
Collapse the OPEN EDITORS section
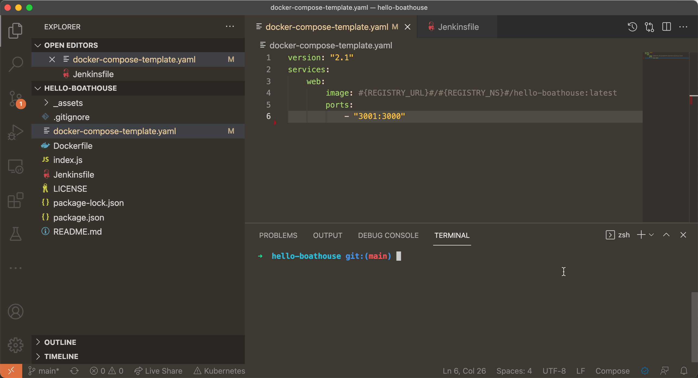pos(138,45)
